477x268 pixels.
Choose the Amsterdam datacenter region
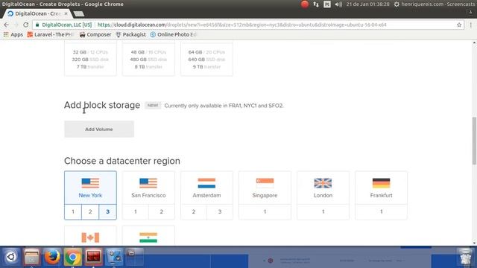206,188
